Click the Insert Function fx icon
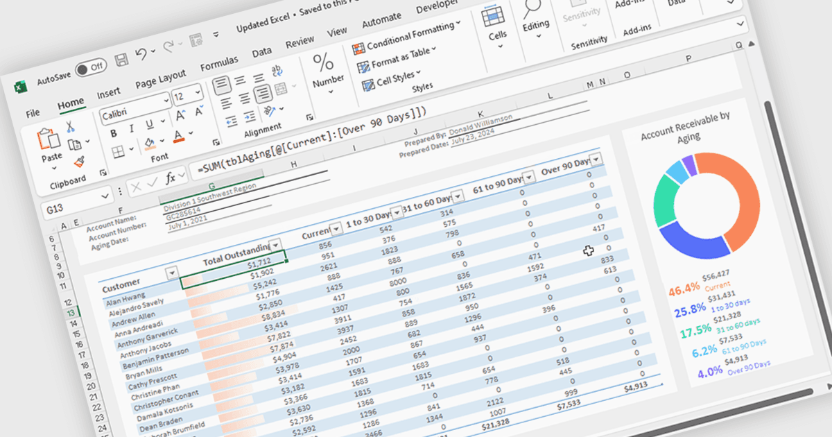 pos(171,177)
